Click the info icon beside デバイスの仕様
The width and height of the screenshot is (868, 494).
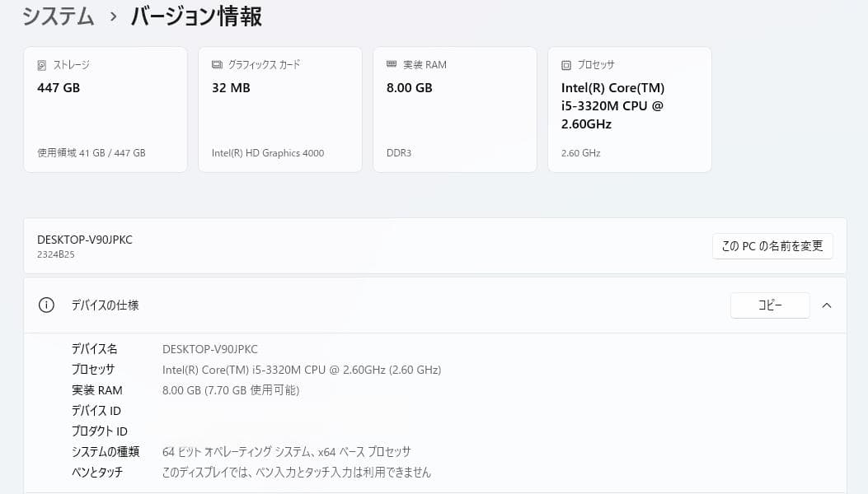pos(47,305)
